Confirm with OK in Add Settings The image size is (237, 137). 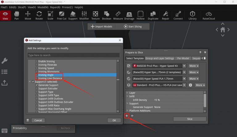[114, 120]
